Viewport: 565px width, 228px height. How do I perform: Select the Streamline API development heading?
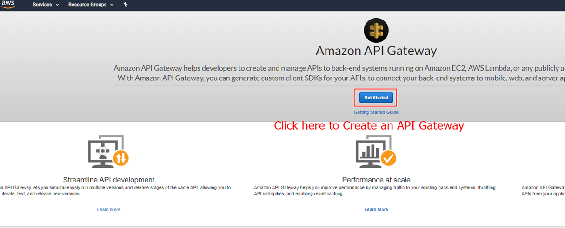(108, 180)
